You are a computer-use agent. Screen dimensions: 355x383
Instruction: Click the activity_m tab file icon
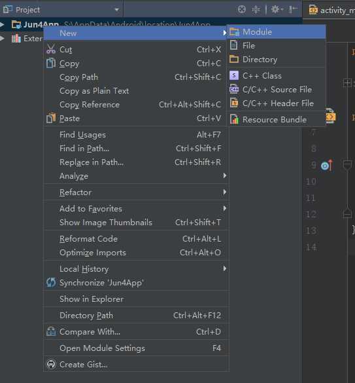[x=313, y=10]
